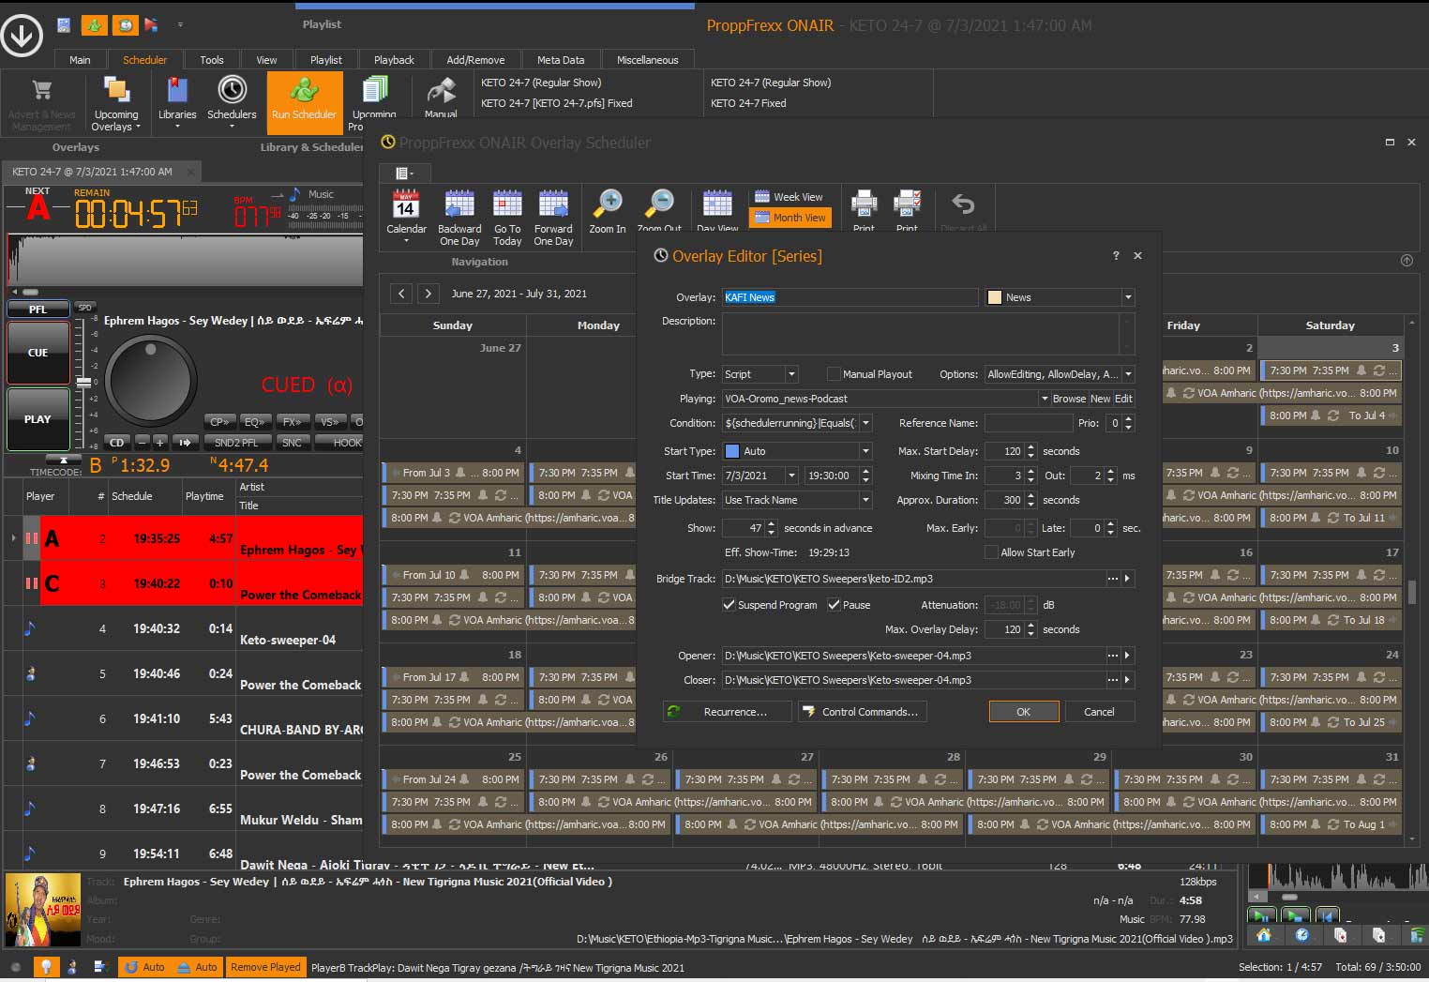Click the SPD button above the fader
This screenshot has width=1429, height=982.
click(84, 308)
